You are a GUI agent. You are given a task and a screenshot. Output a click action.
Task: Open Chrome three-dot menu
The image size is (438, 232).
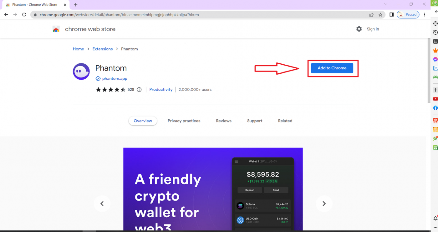tap(424, 15)
